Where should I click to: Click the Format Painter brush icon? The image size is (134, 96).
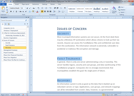click(x=7, y=12)
